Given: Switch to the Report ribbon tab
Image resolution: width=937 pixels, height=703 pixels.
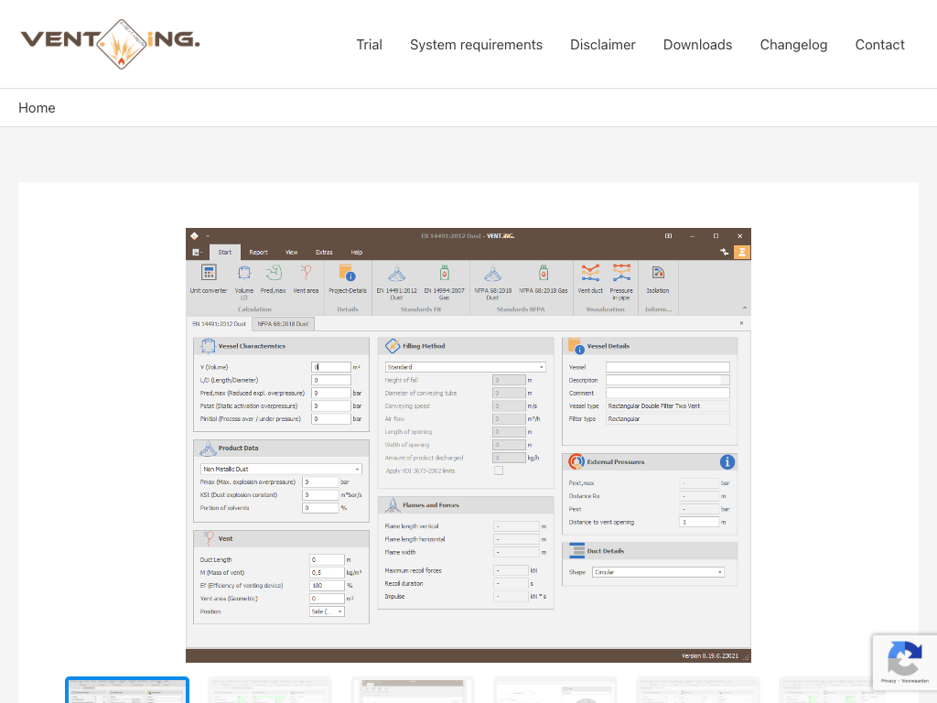Looking at the screenshot, I should pyautogui.click(x=258, y=252).
